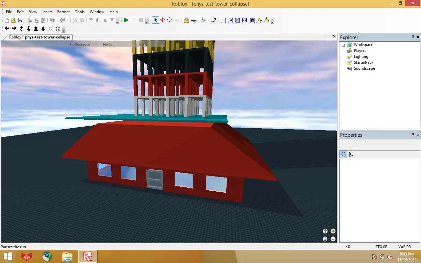Image resolution: width=421 pixels, height=263 pixels.
Task: Select Soundscape in Explorer
Action: [364, 68]
